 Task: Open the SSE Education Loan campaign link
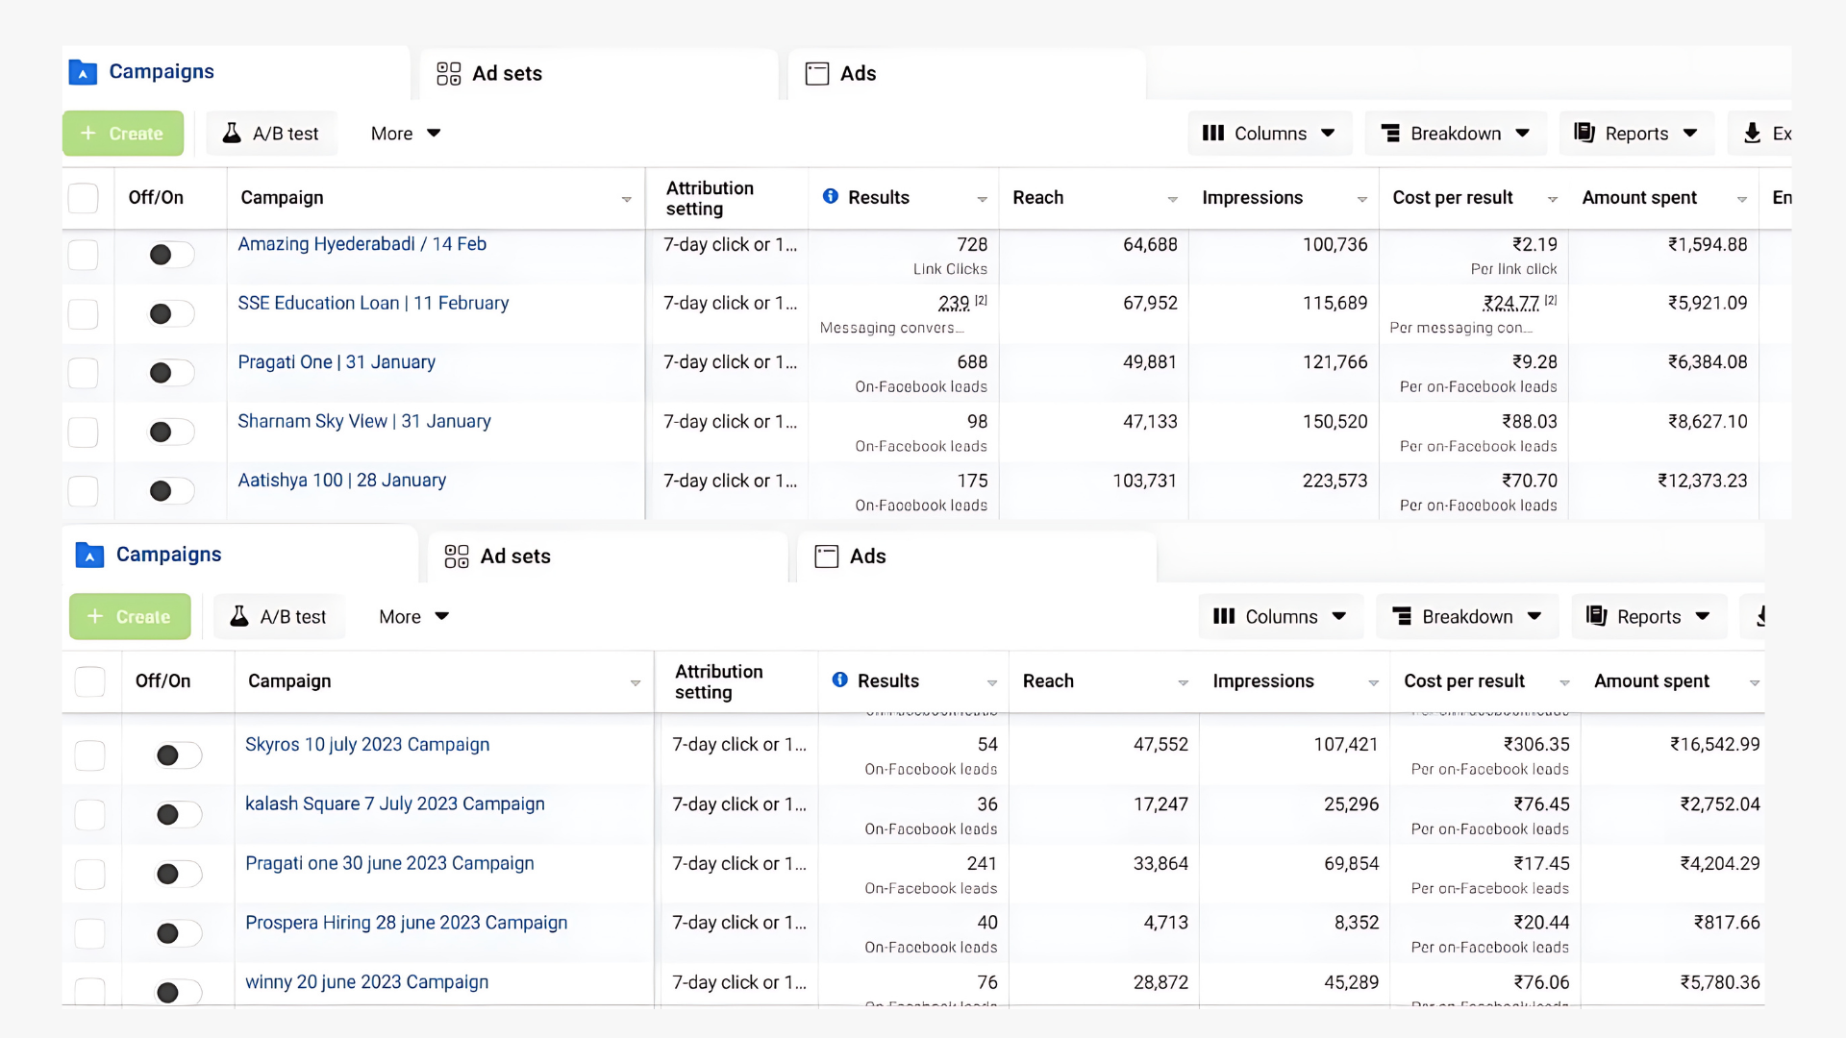tap(373, 304)
